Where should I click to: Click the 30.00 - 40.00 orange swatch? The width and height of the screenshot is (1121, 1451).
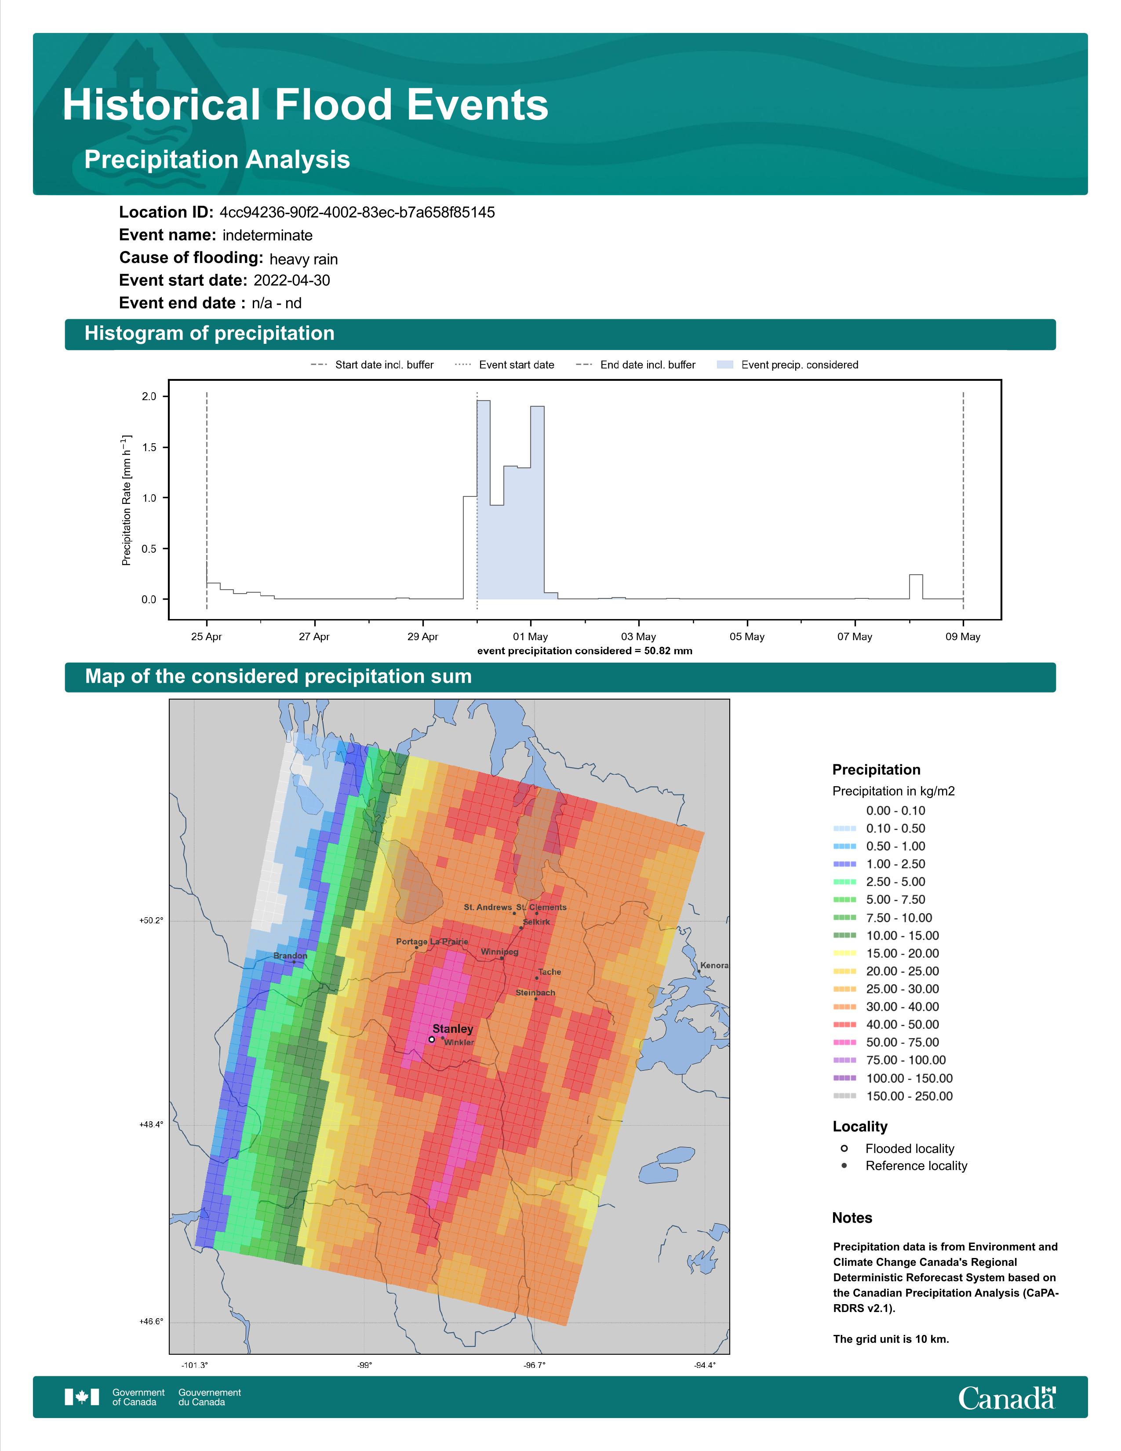coord(845,1006)
